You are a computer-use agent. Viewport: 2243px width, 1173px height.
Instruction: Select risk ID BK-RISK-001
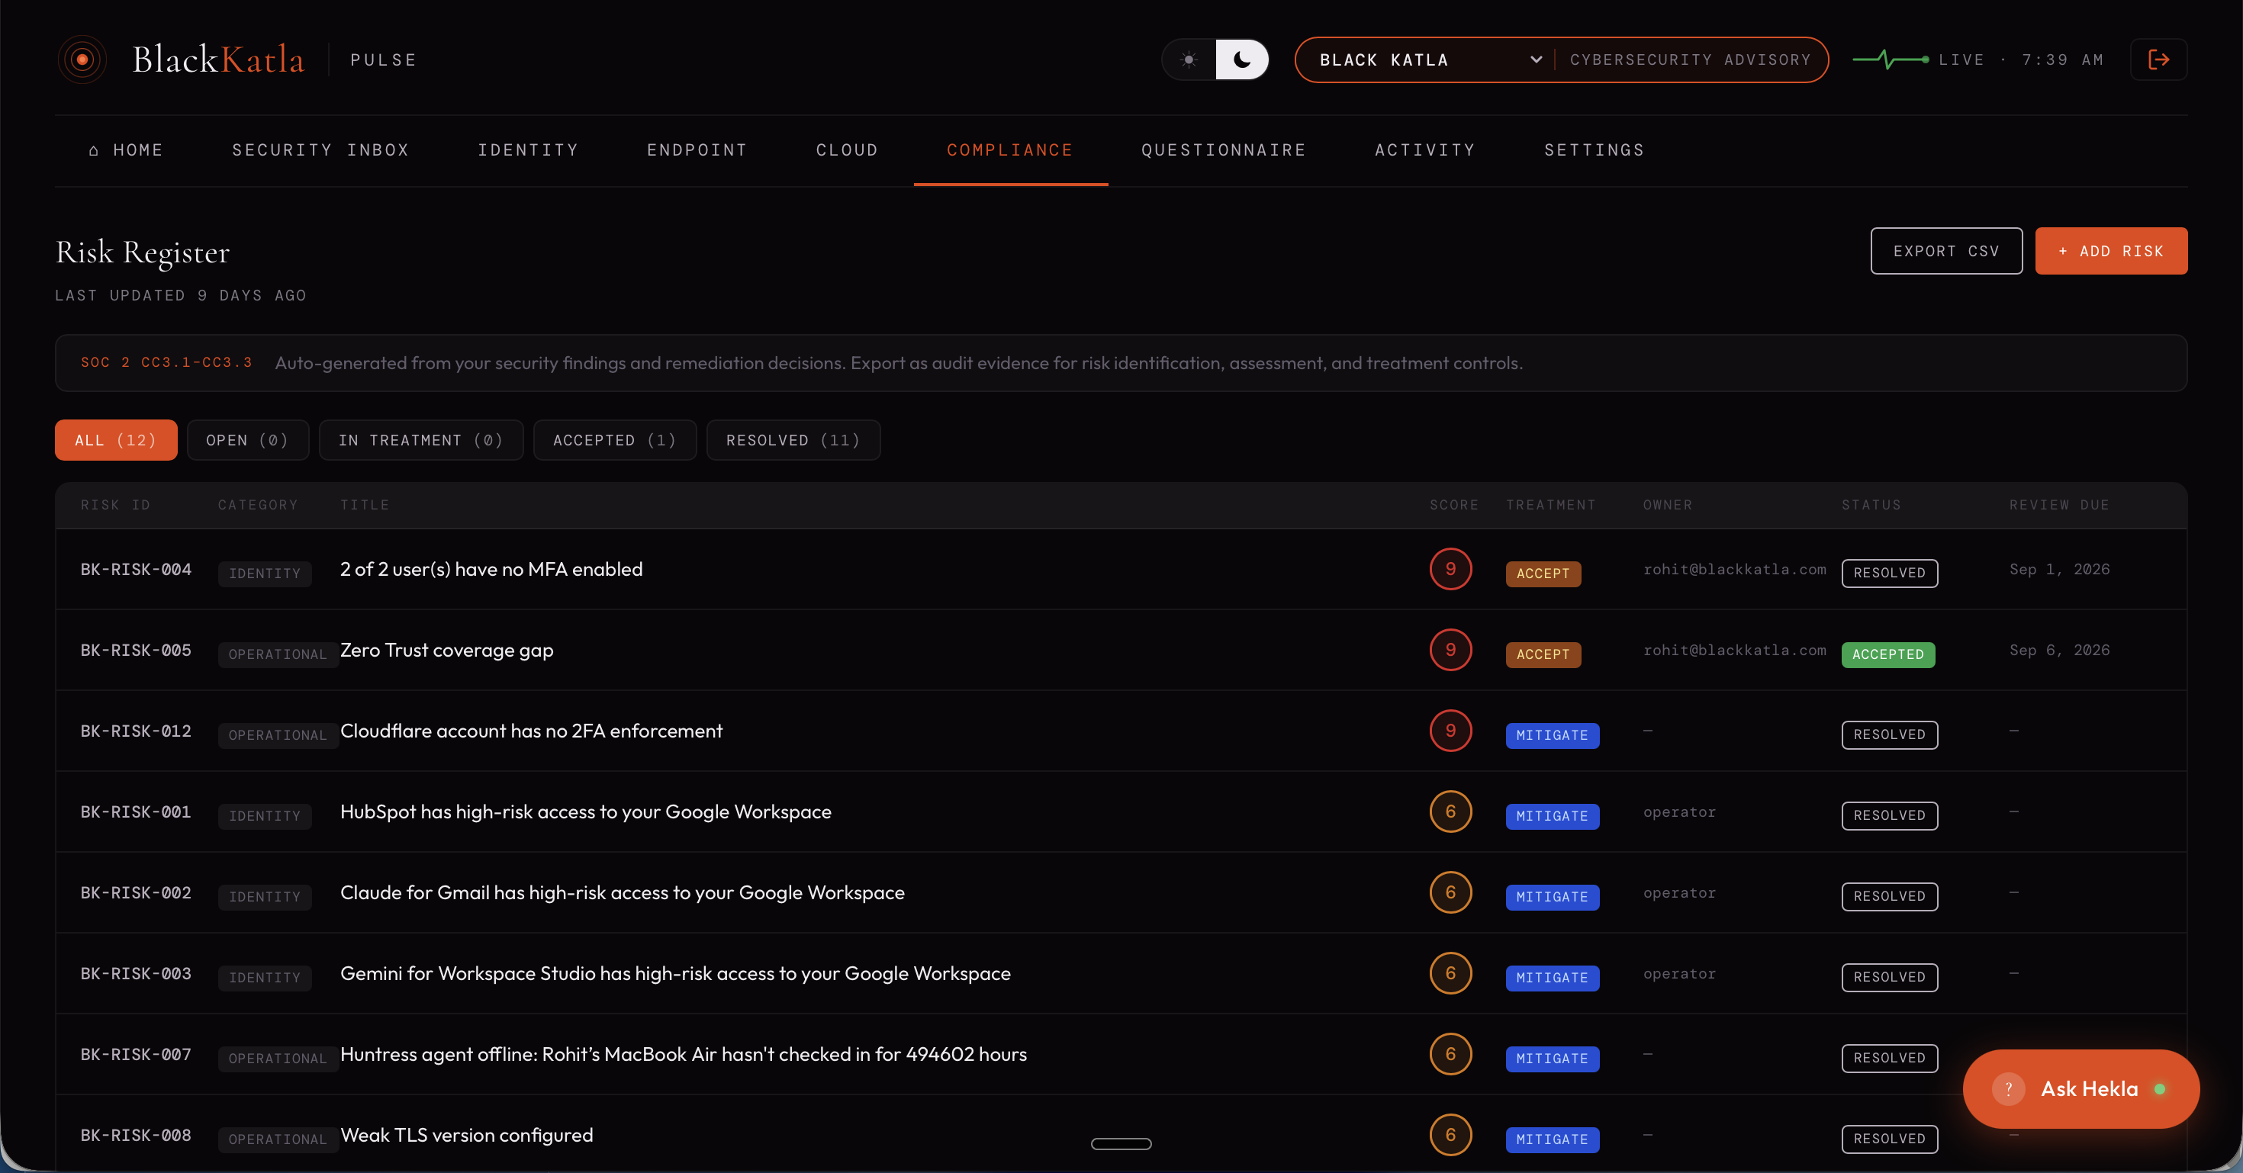pos(136,812)
